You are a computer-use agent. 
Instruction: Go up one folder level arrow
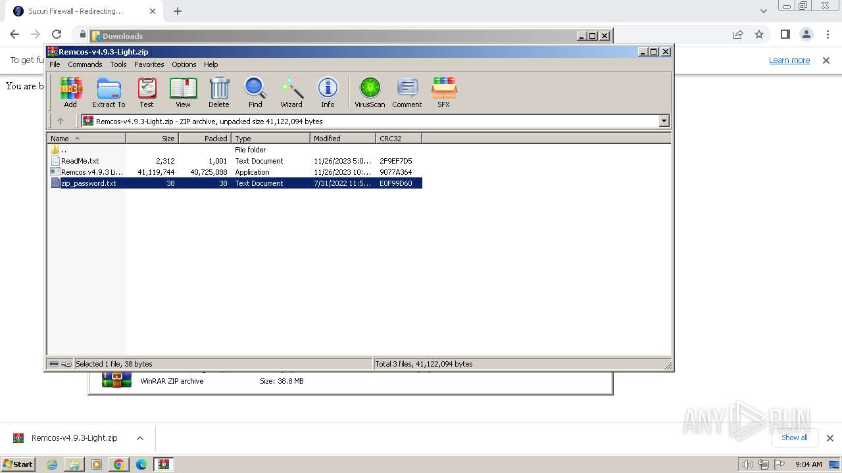(61, 121)
